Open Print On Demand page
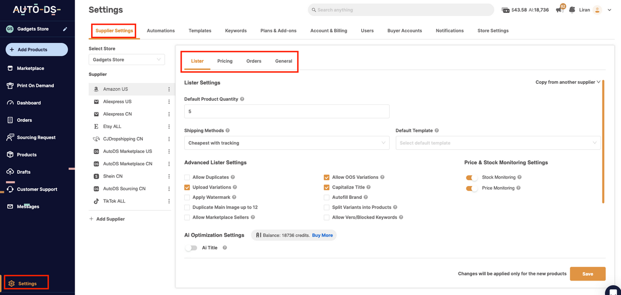The width and height of the screenshot is (621, 295). pos(35,86)
